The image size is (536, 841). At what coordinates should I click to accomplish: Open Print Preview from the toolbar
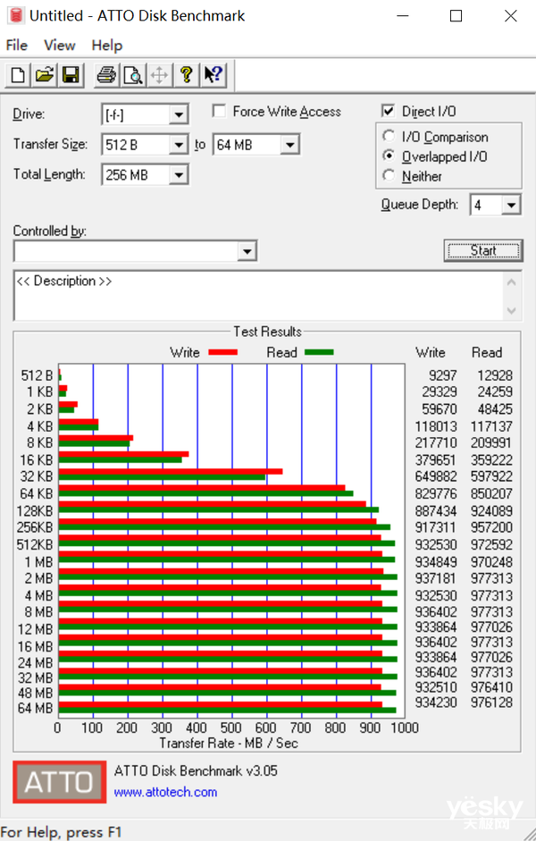click(x=133, y=75)
